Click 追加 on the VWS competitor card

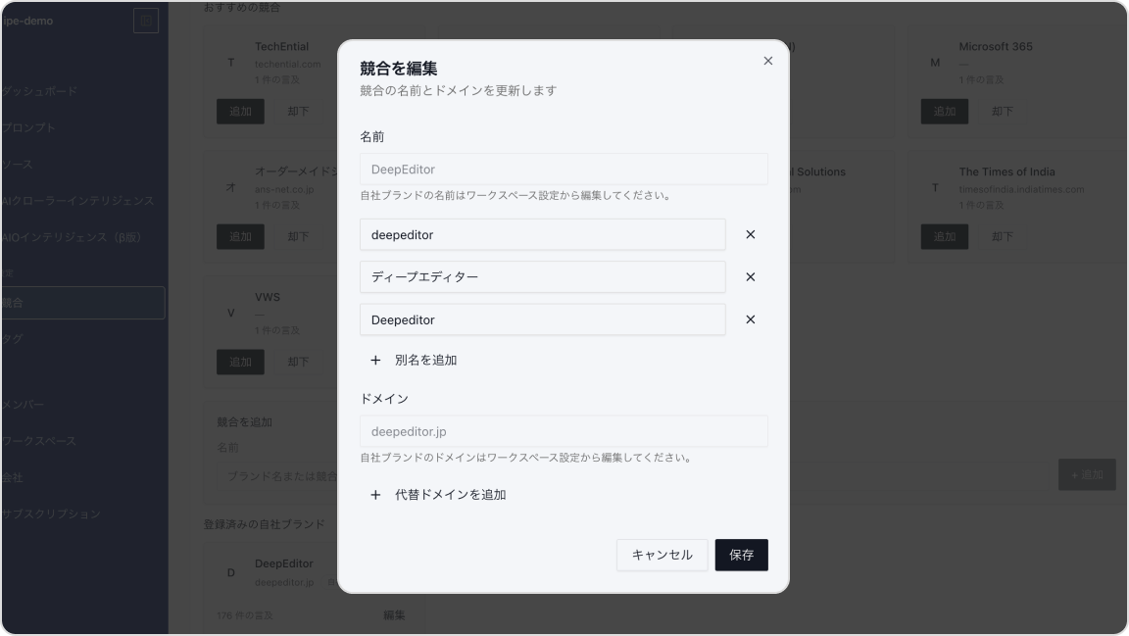(240, 362)
